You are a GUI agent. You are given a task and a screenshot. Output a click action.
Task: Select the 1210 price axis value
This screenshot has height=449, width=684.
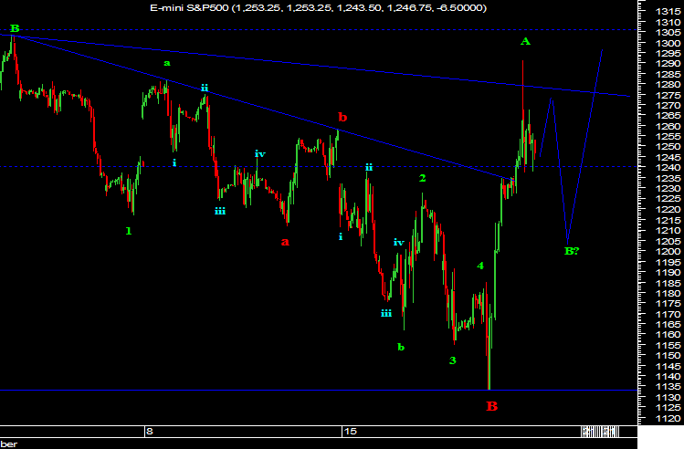tap(668, 230)
